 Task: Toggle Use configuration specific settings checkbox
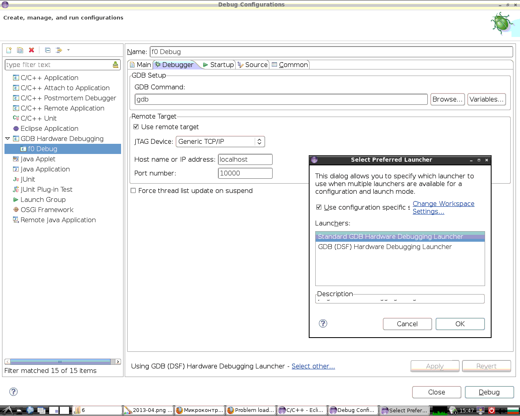(319, 207)
